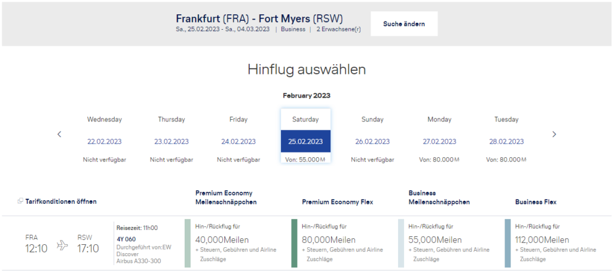
Task: Click the Business Meilenschnäppchen column header
Action: (439, 198)
